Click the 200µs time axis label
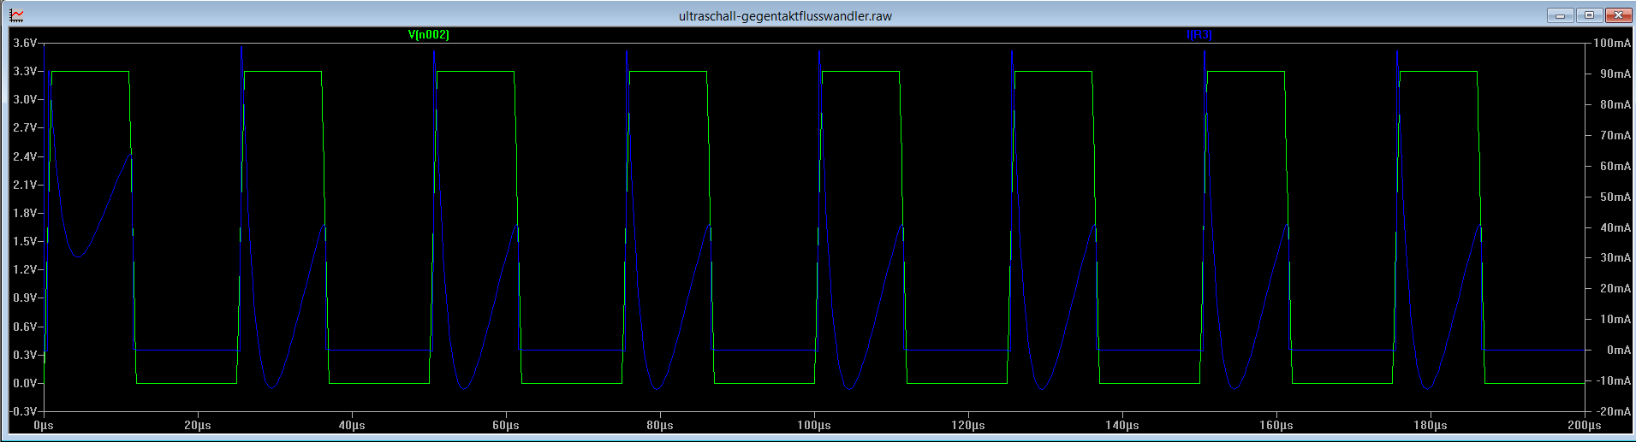Image resolution: width=1636 pixels, height=442 pixels. [1585, 425]
